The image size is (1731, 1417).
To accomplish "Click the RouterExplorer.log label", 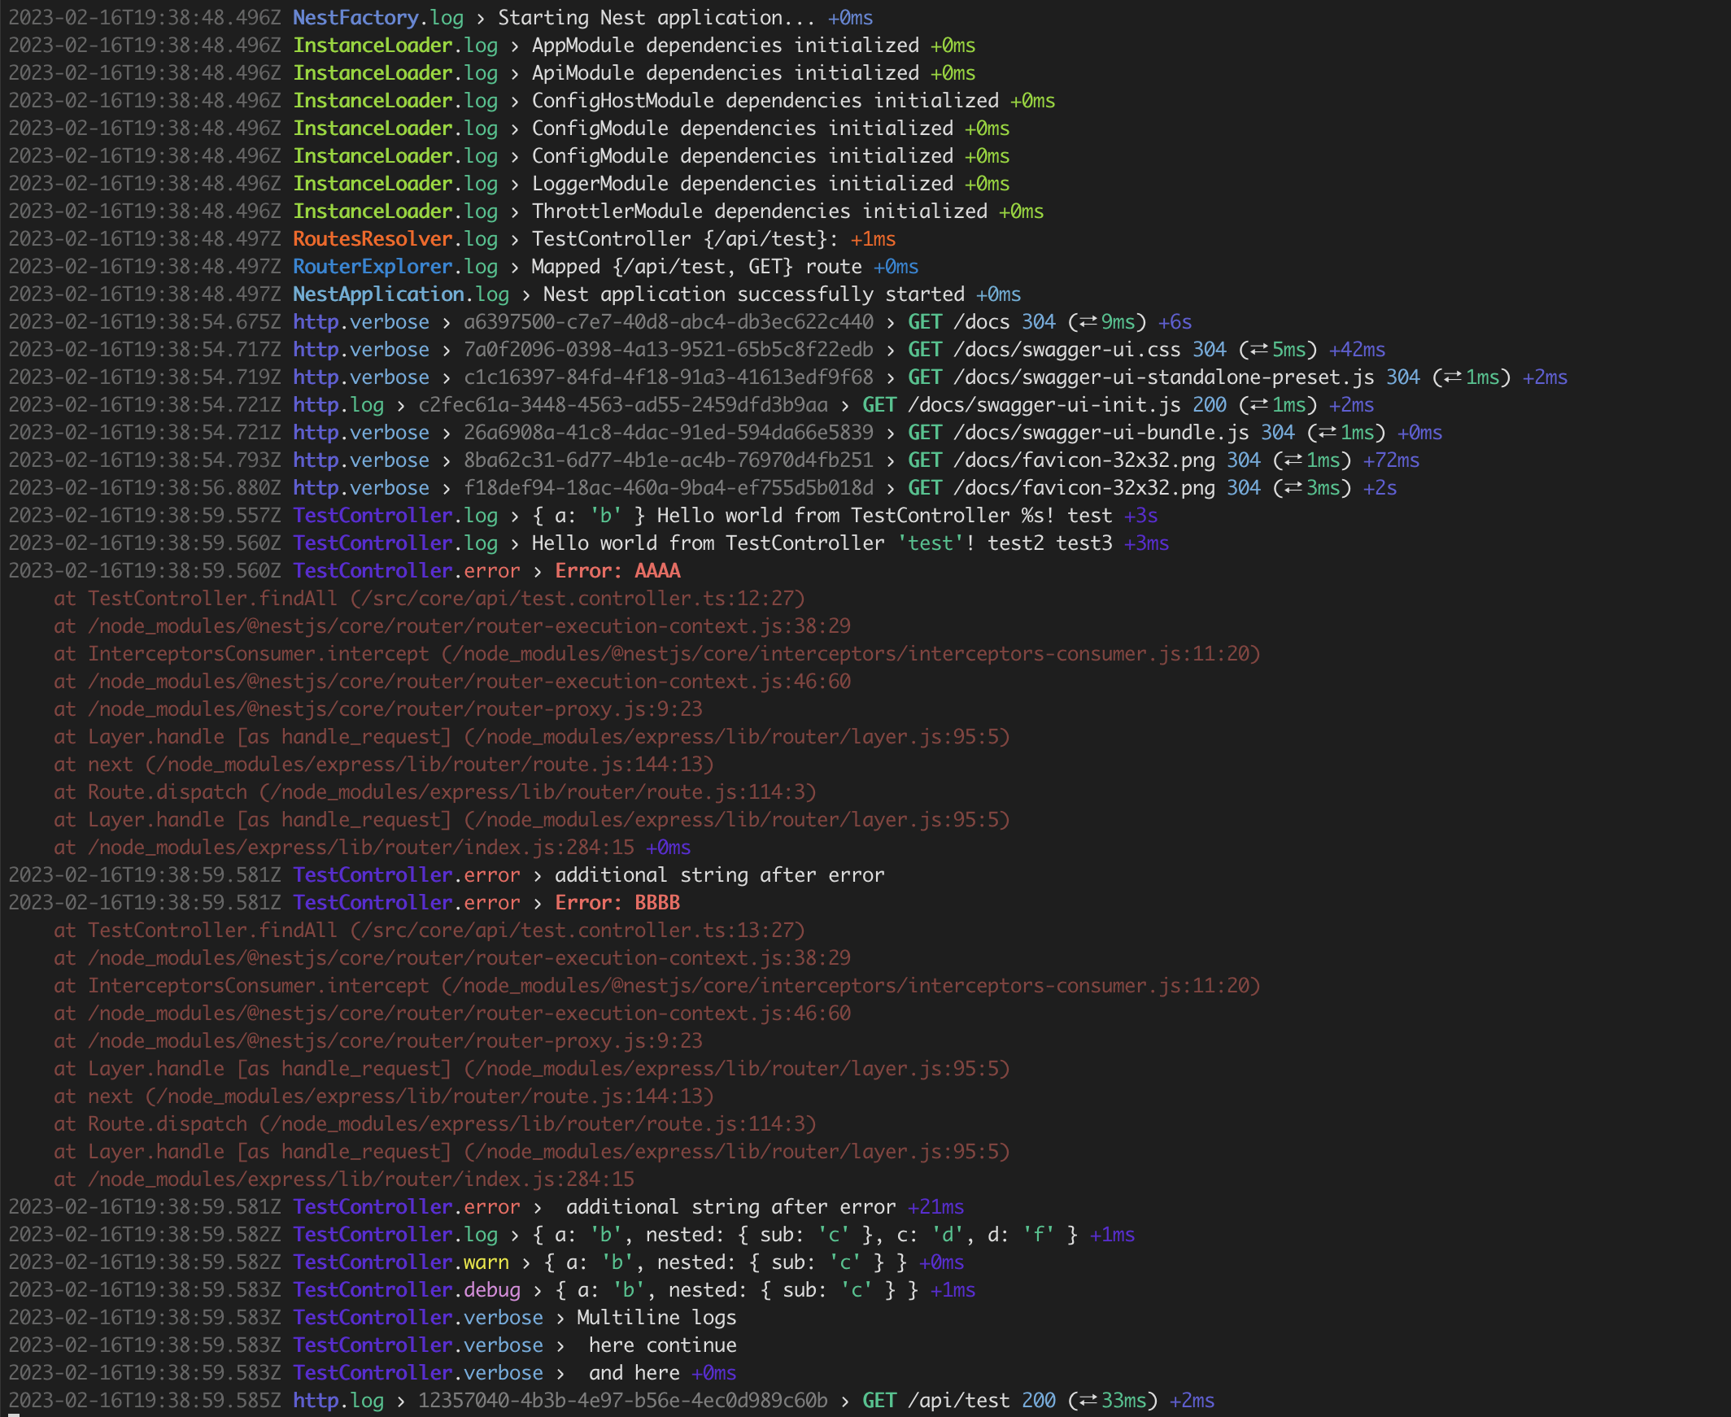I will click(x=395, y=267).
